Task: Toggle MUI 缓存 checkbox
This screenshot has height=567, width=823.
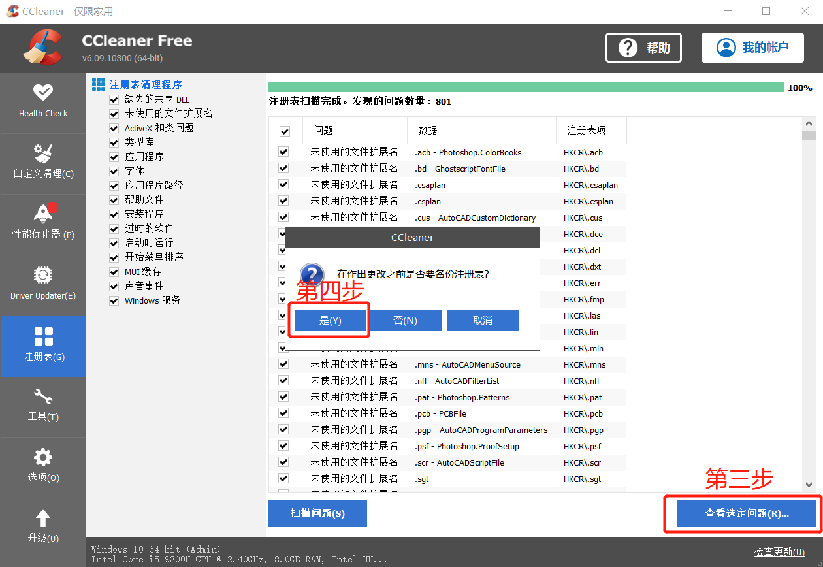Action: click(x=114, y=272)
